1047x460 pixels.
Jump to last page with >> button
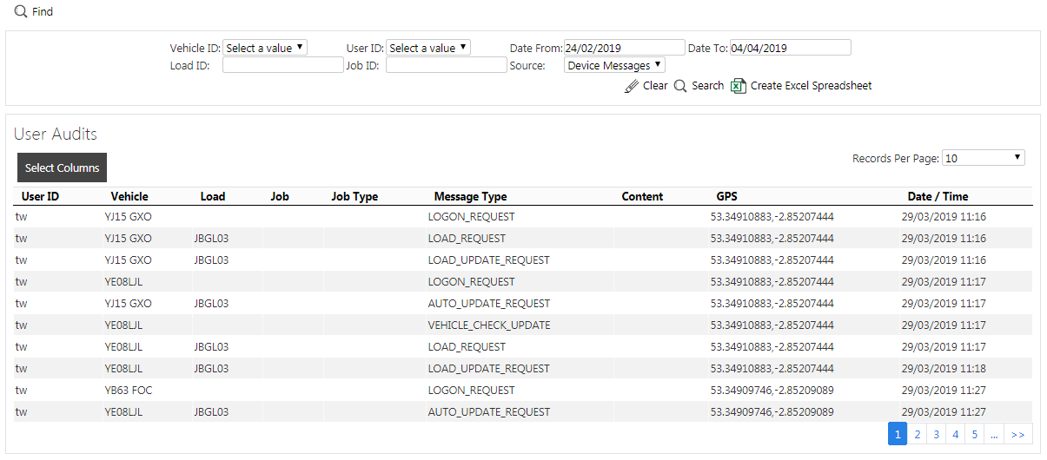click(x=1018, y=434)
